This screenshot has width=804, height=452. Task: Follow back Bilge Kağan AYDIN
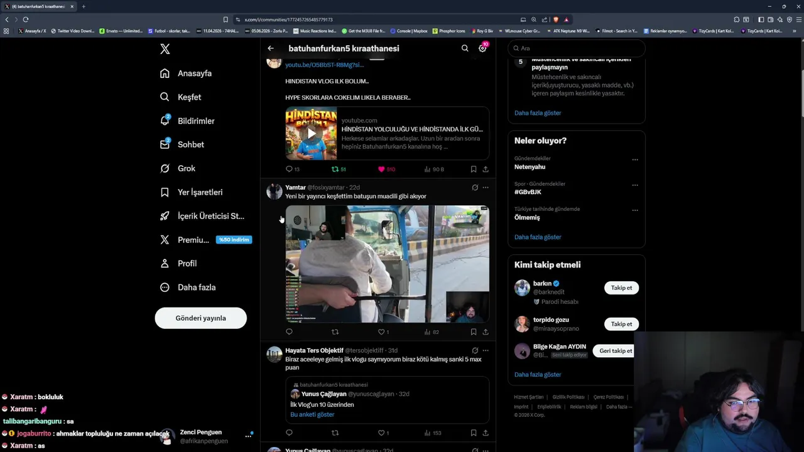coord(615,351)
